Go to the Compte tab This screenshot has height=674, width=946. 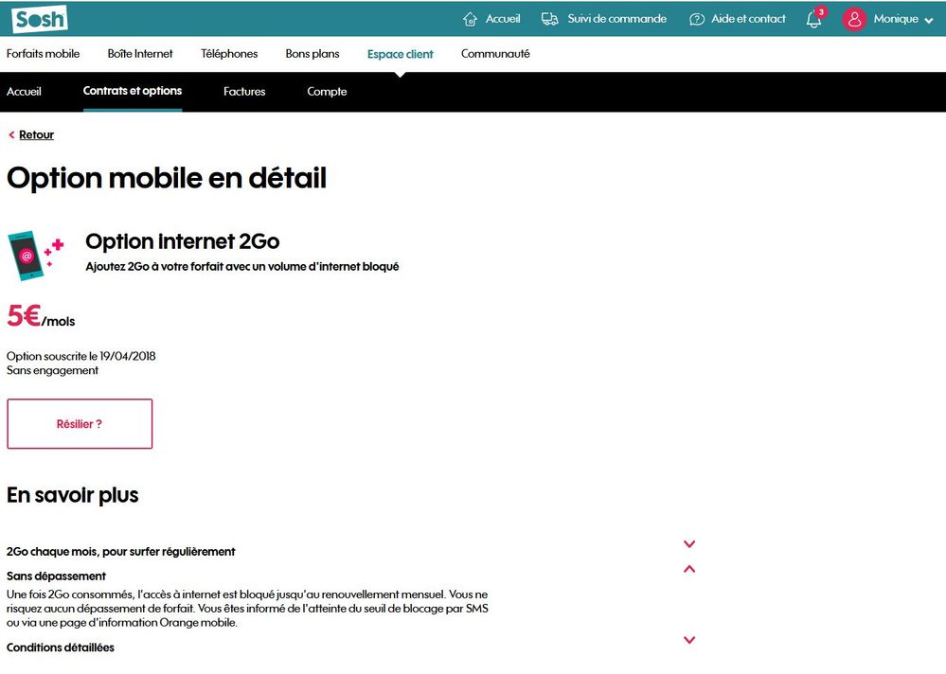[327, 92]
